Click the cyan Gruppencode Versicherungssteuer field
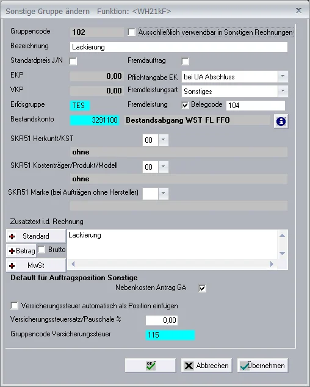Screen dimensions: 310x387 pos(170,335)
